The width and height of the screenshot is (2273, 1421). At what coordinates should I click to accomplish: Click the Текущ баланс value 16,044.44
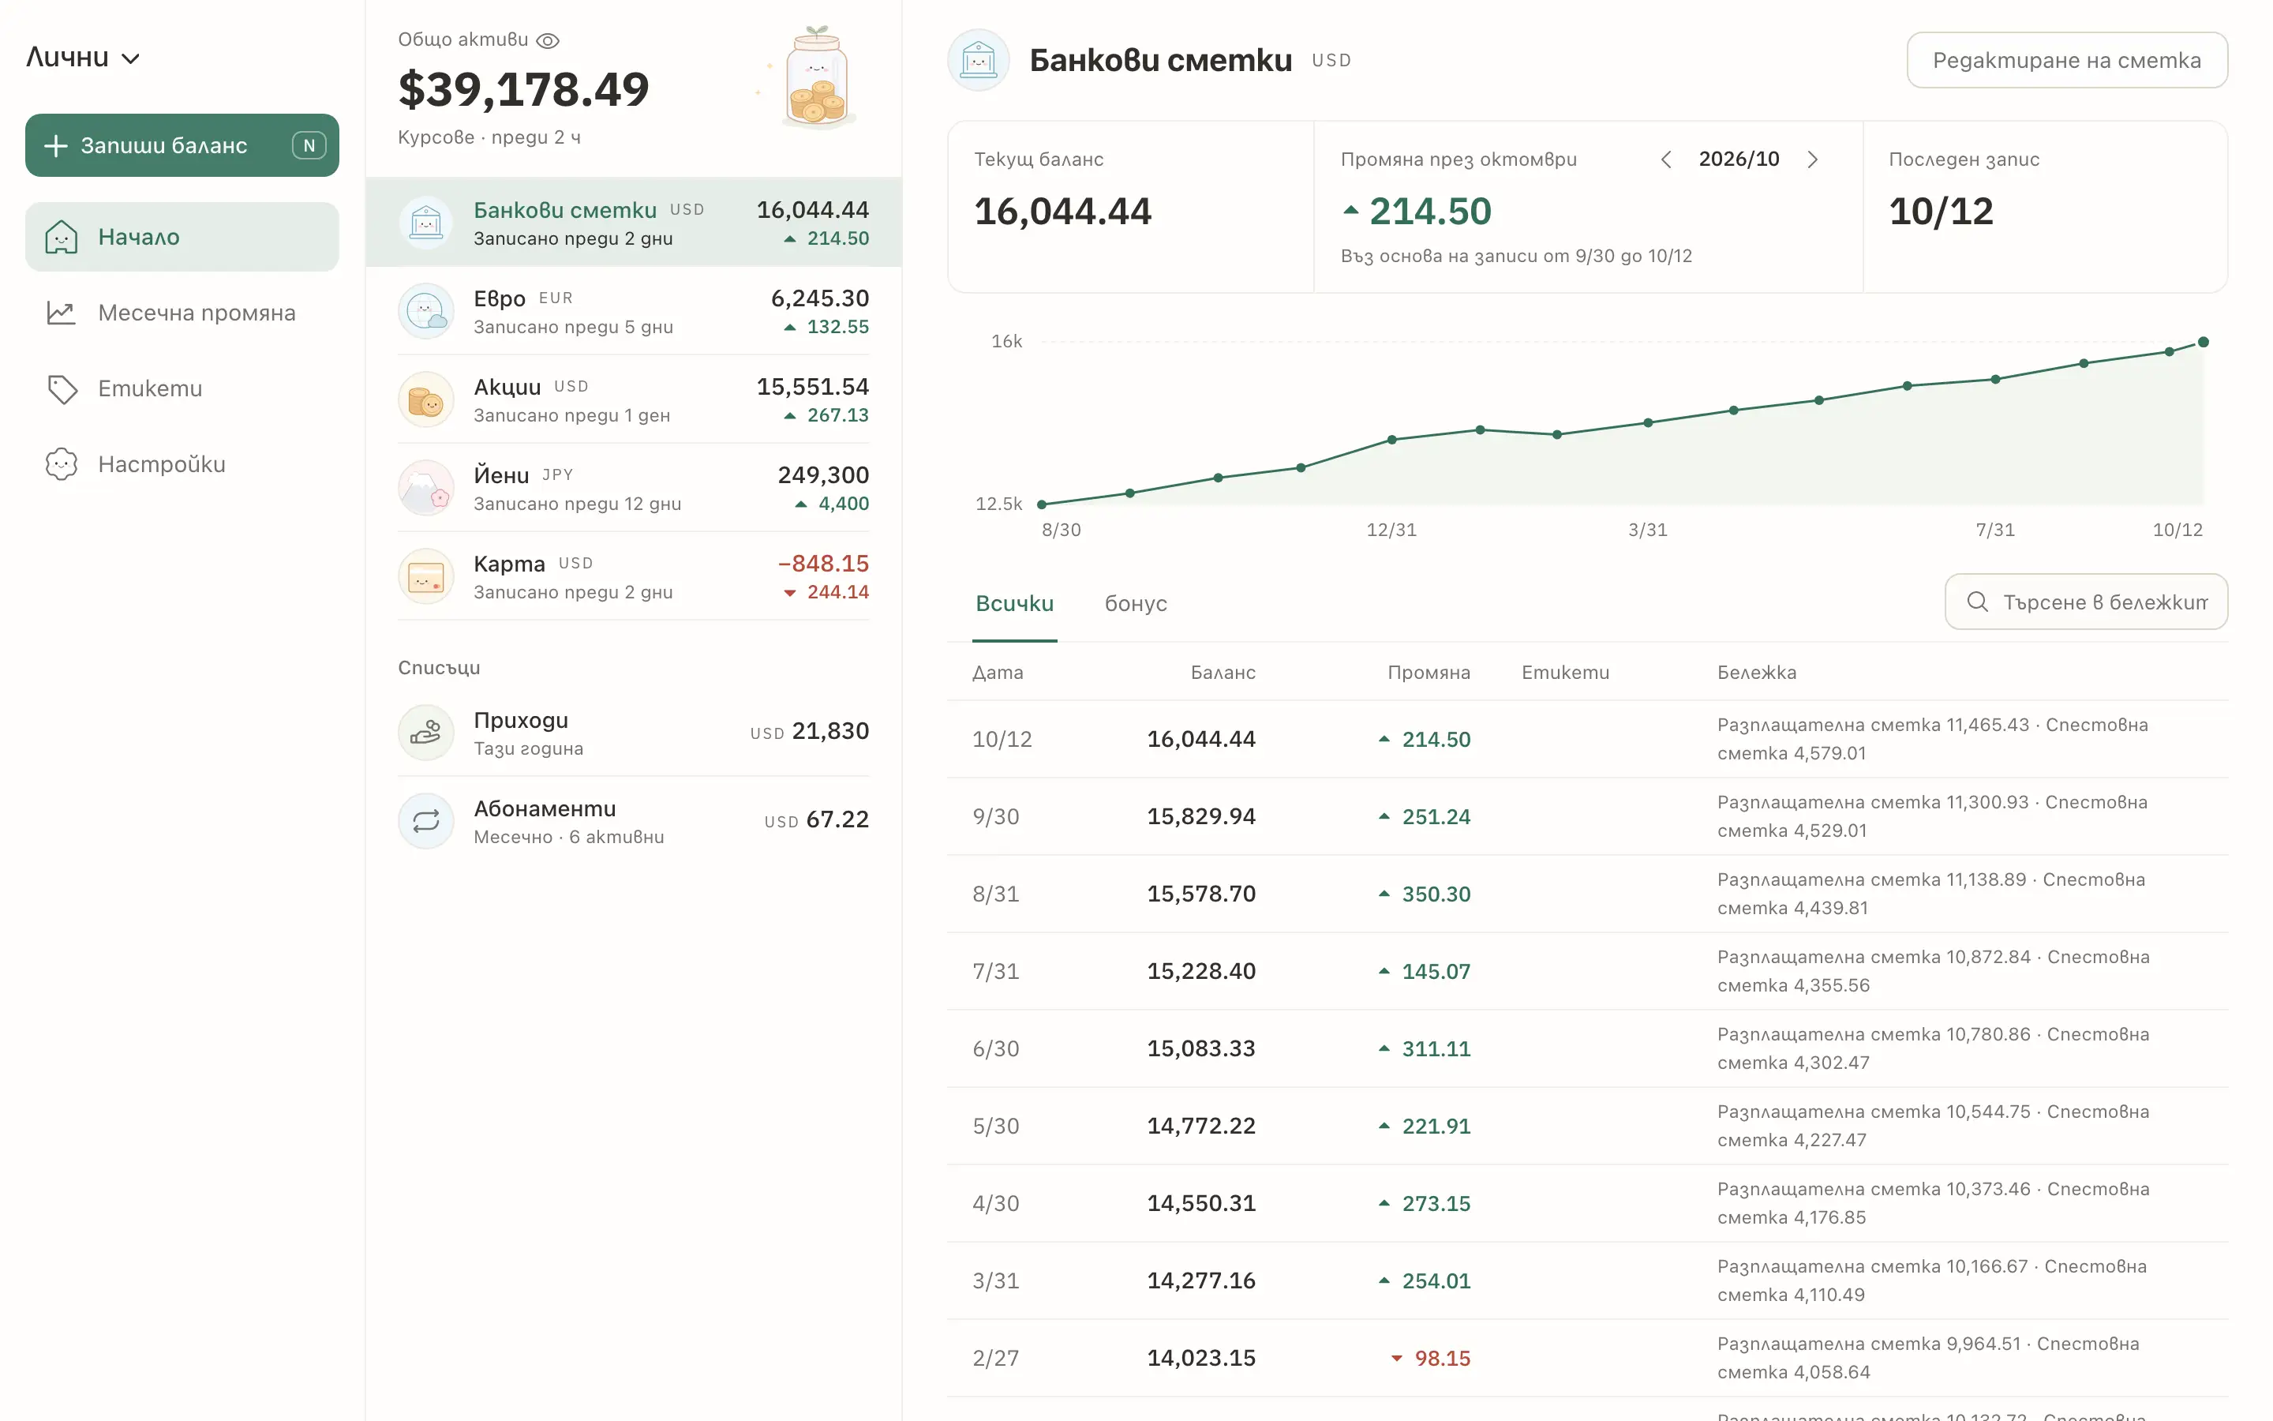click(1062, 212)
